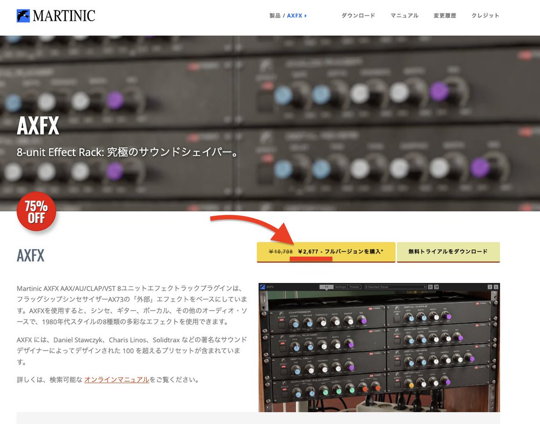540x424 pixels.
Task: Open the 製品 / AXFX product dropdown
Action: 288,16
